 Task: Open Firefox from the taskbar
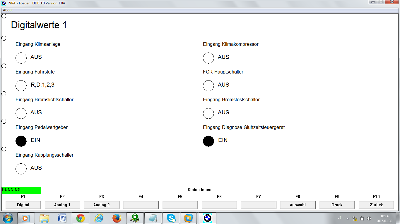click(x=117, y=218)
